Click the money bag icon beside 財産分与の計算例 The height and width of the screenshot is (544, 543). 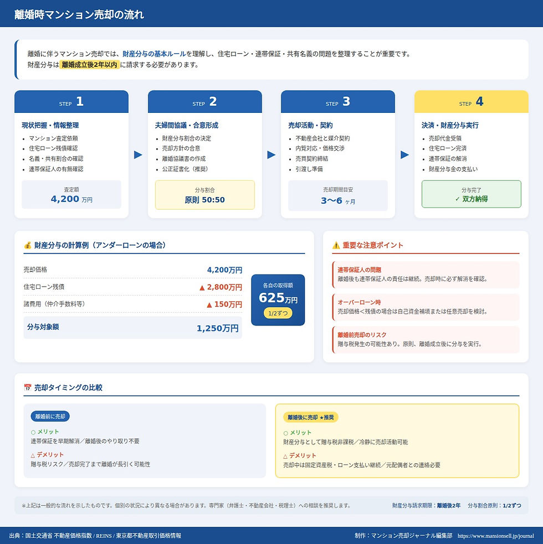28,245
